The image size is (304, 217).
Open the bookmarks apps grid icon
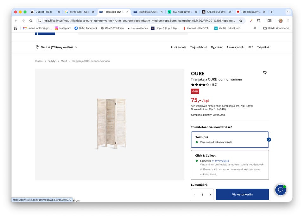click(16, 28)
